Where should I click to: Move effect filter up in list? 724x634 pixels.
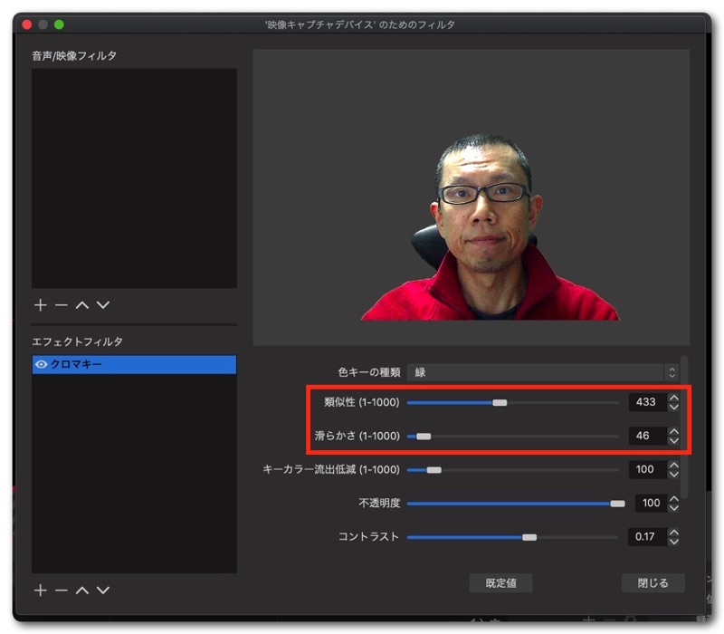pyautogui.click(x=81, y=590)
